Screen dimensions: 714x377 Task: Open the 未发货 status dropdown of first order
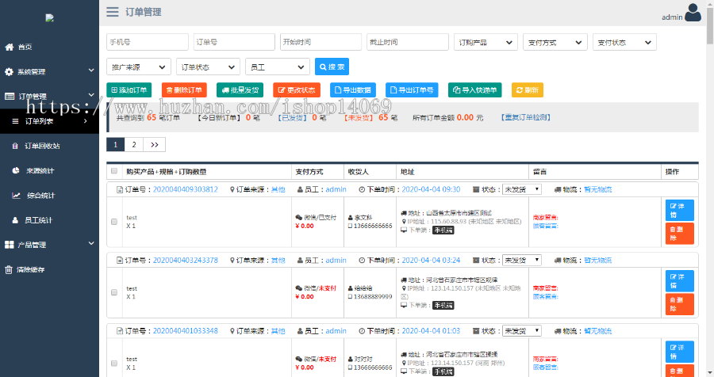click(x=521, y=189)
